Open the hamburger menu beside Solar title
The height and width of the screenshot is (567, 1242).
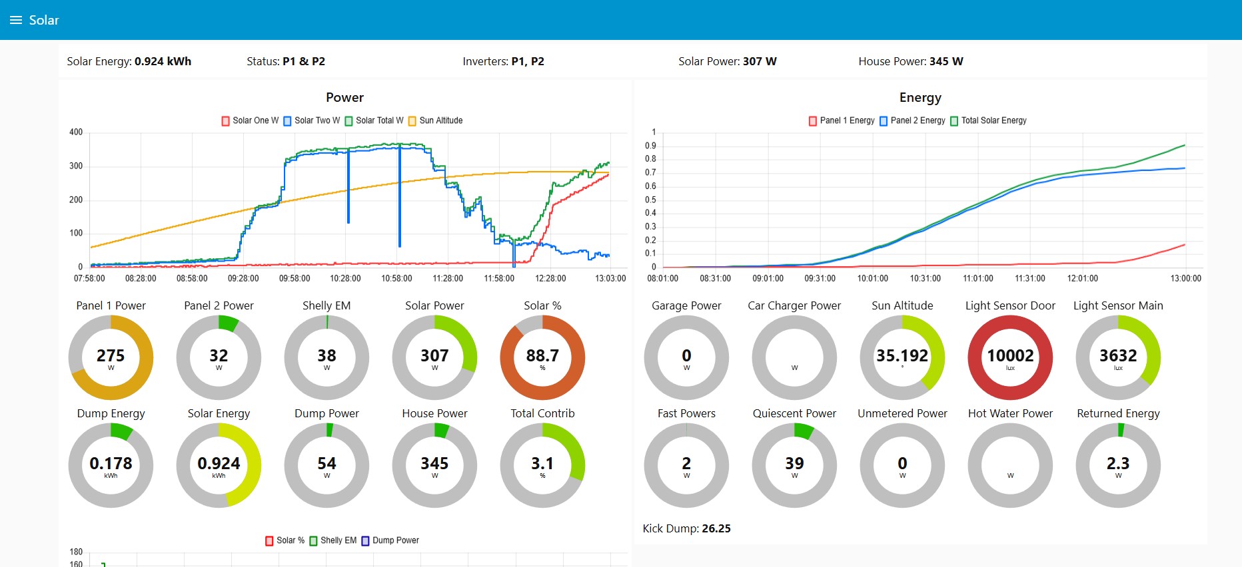[16, 20]
